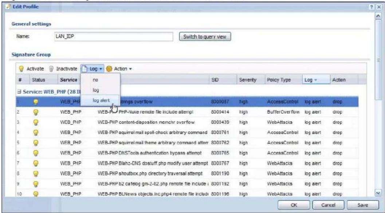Open the Log column header dropdown arrow
The width and height of the screenshot is (385, 213).
click(316, 80)
